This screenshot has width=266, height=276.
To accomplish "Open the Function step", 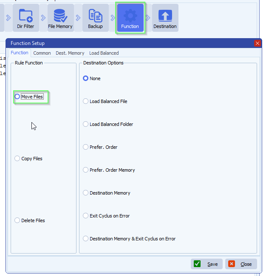I will pyautogui.click(x=130, y=18).
